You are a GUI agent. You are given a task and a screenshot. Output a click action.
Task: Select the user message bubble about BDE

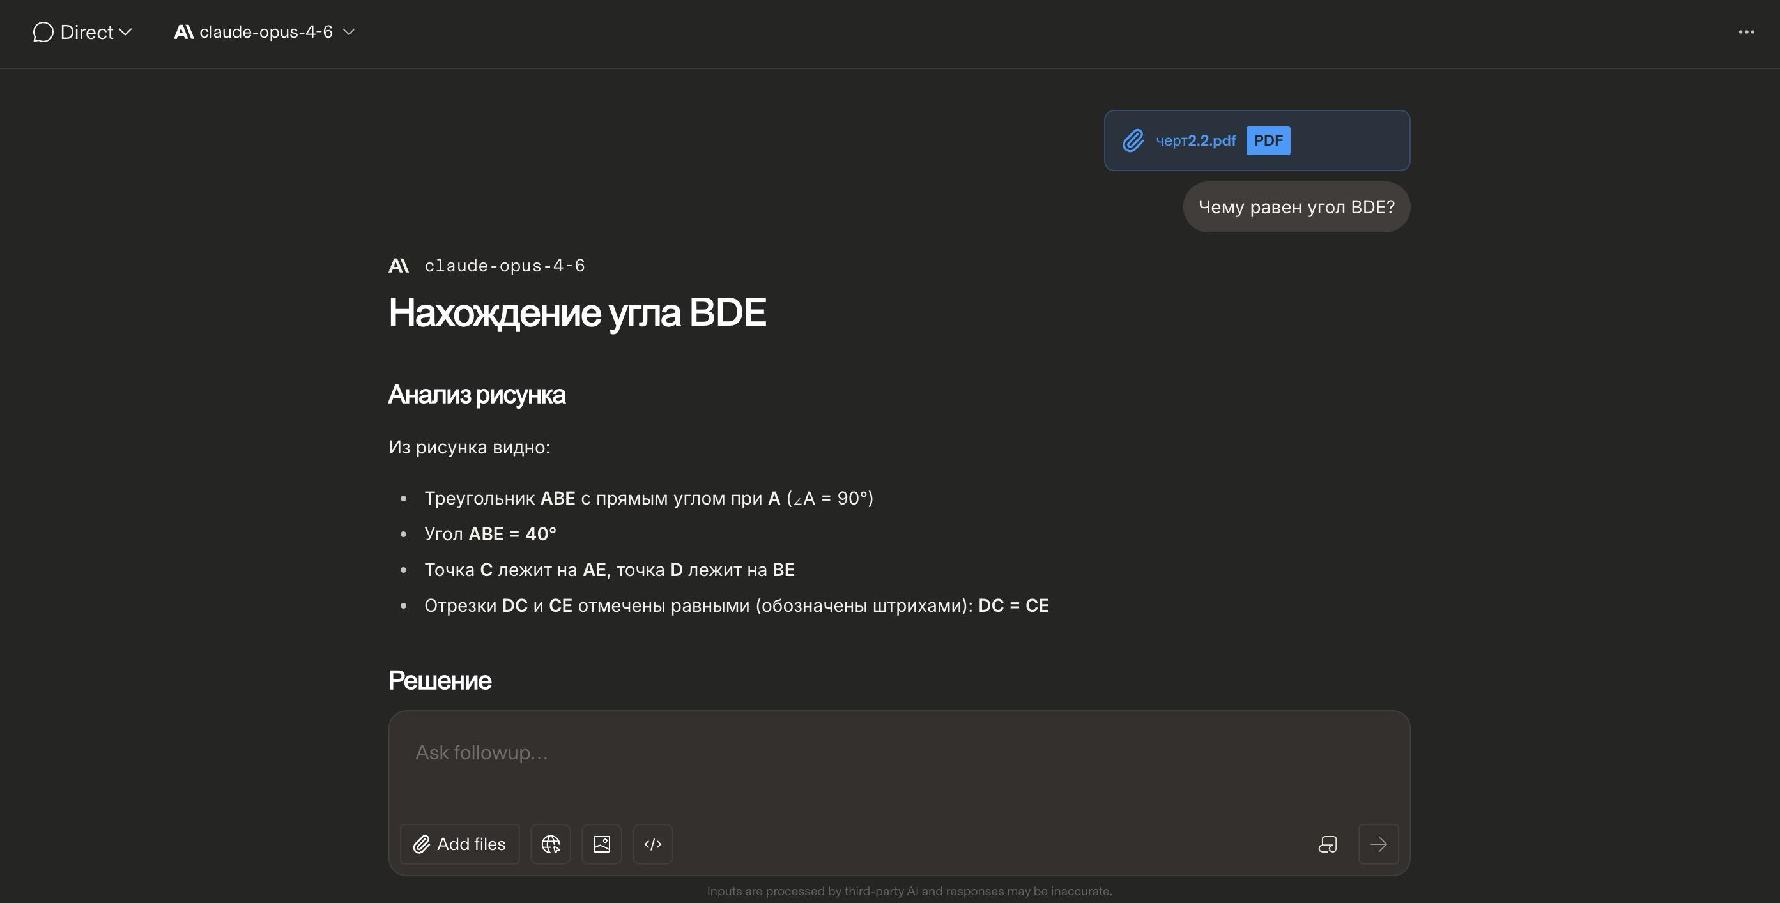tap(1296, 208)
